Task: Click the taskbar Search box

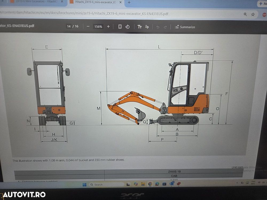Action: click(x=107, y=185)
